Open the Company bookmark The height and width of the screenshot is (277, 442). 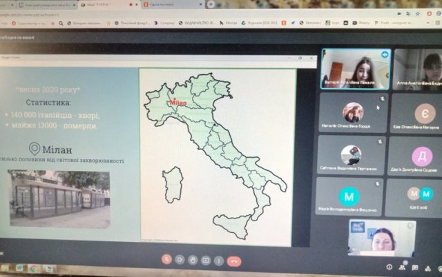coord(164,23)
